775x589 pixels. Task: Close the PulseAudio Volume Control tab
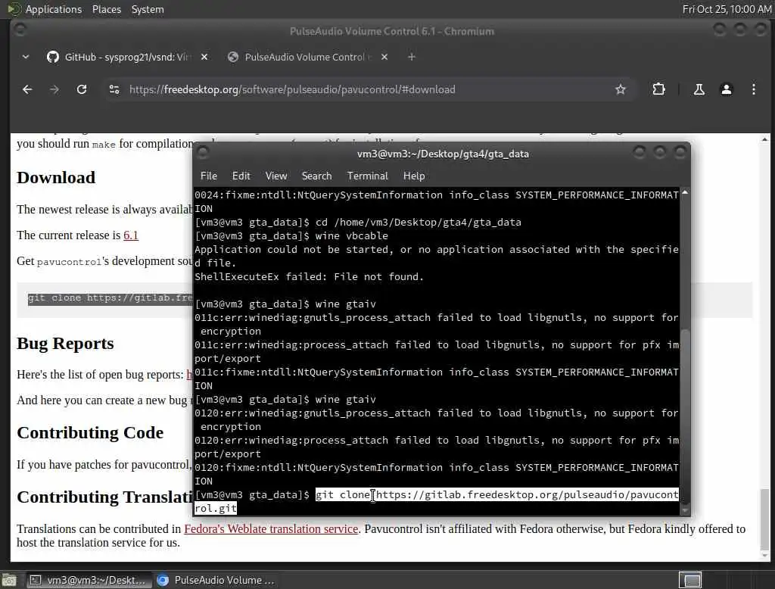(384, 57)
